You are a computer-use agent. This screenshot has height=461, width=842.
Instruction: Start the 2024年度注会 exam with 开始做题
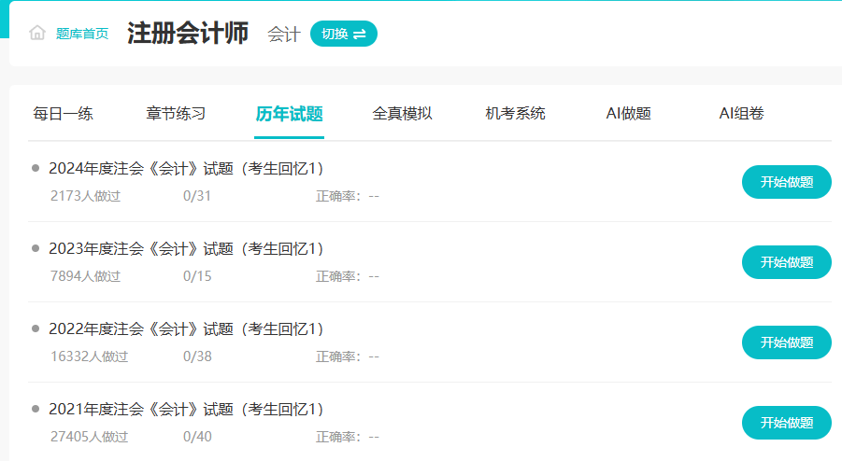tap(786, 182)
